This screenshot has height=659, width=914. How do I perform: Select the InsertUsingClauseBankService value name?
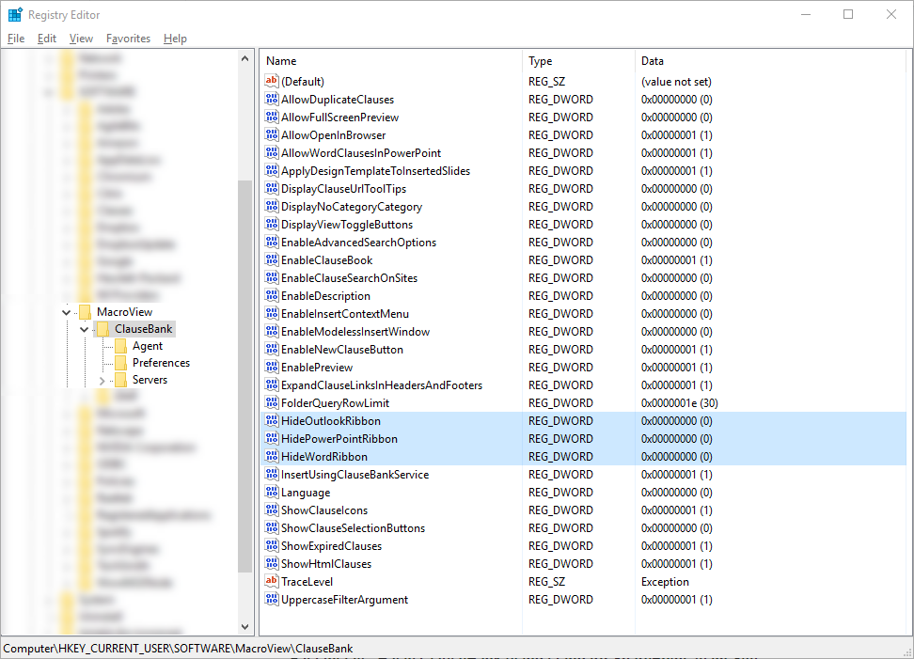[x=355, y=475]
